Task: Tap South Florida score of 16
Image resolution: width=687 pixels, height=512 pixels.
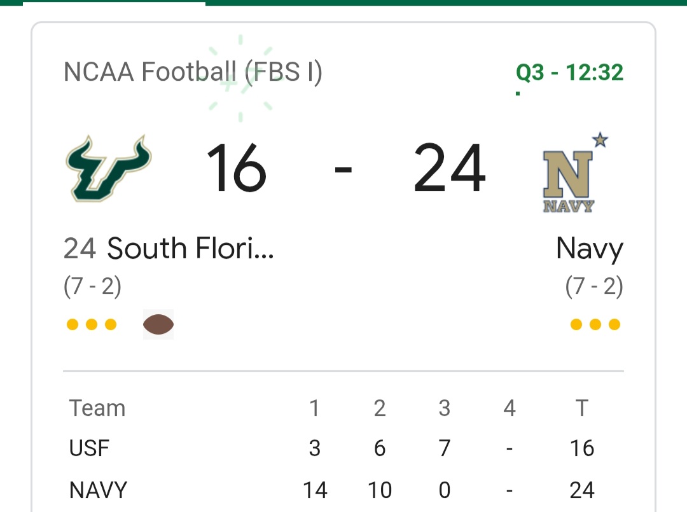Action: tap(236, 168)
